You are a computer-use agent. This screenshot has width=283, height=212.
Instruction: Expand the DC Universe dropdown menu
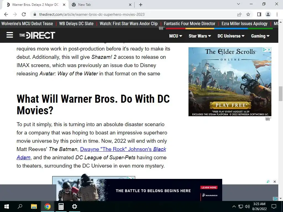(x=231, y=36)
